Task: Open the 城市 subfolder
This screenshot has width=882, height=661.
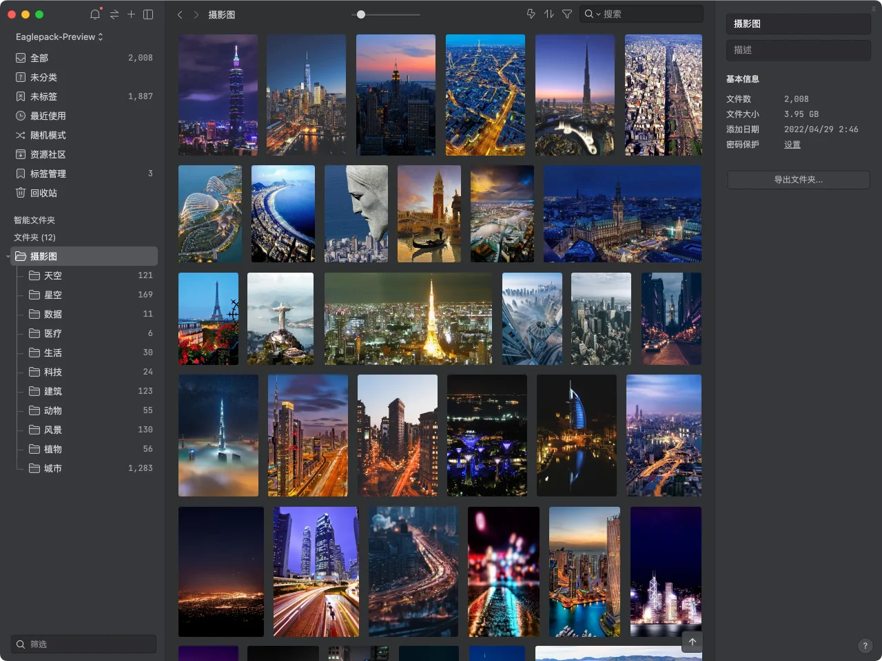Action: point(91,468)
